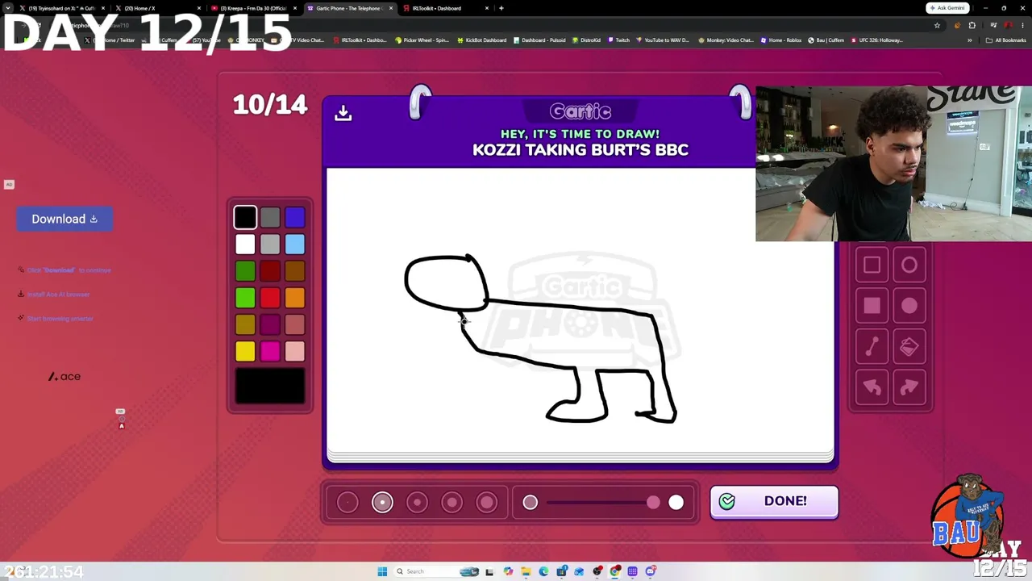Pick the dark green color swatch
This screenshot has width=1032, height=581.
pos(245,271)
